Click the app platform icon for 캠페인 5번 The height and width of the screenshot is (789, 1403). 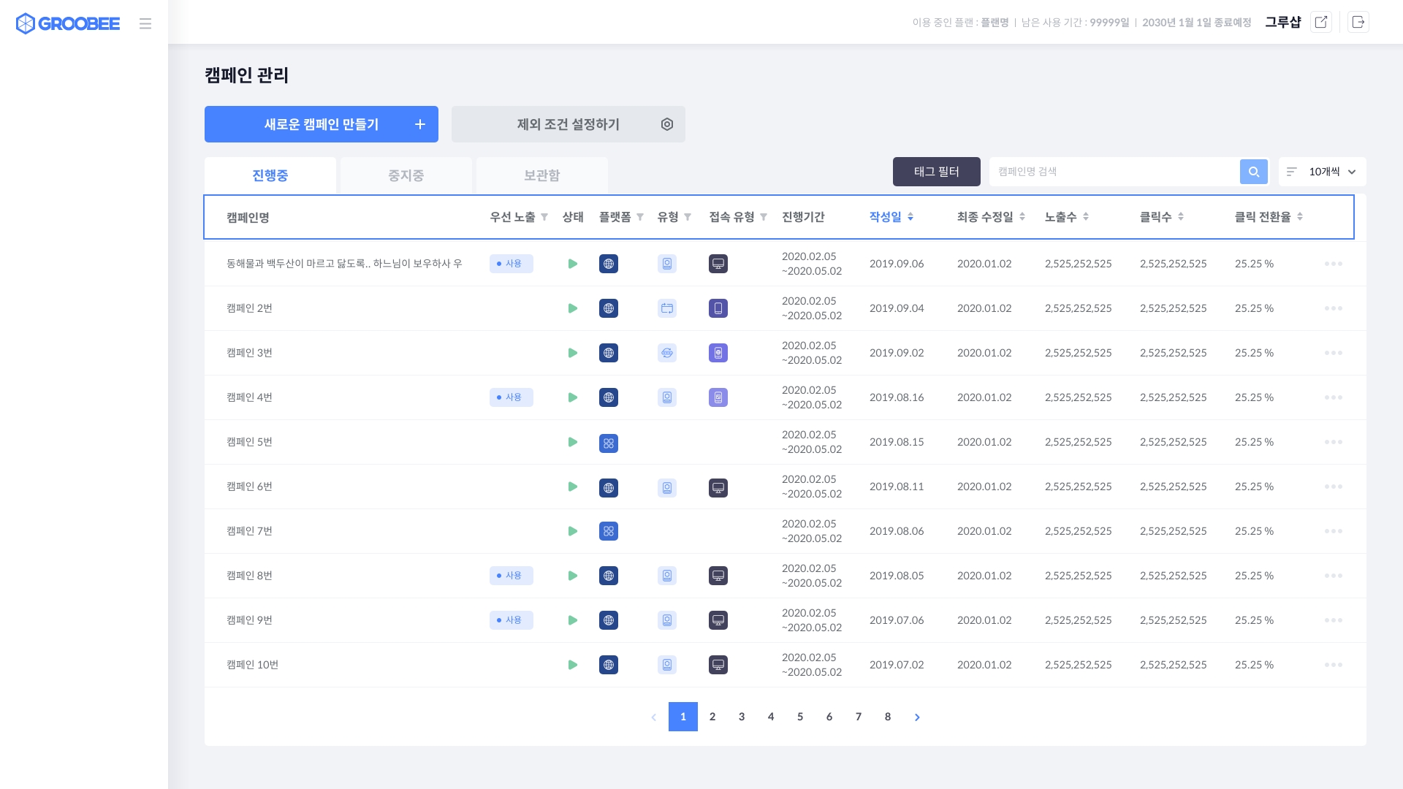tap(608, 443)
